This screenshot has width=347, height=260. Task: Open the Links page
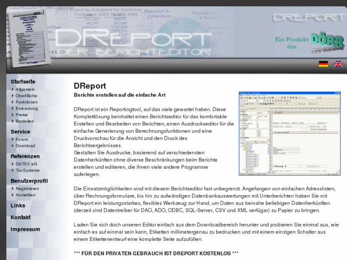tap(18, 206)
